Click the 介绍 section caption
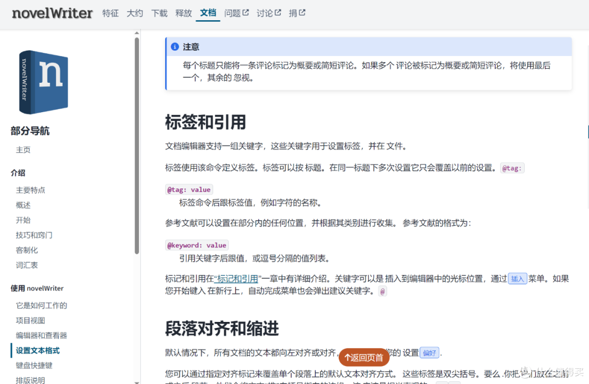589x384 pixels. [x=18, y=173]
